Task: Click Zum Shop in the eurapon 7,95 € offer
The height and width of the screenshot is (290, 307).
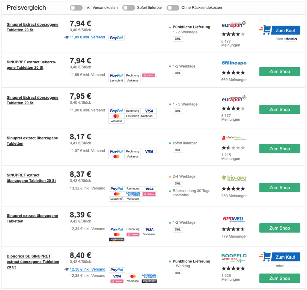Action: (280, 109)
